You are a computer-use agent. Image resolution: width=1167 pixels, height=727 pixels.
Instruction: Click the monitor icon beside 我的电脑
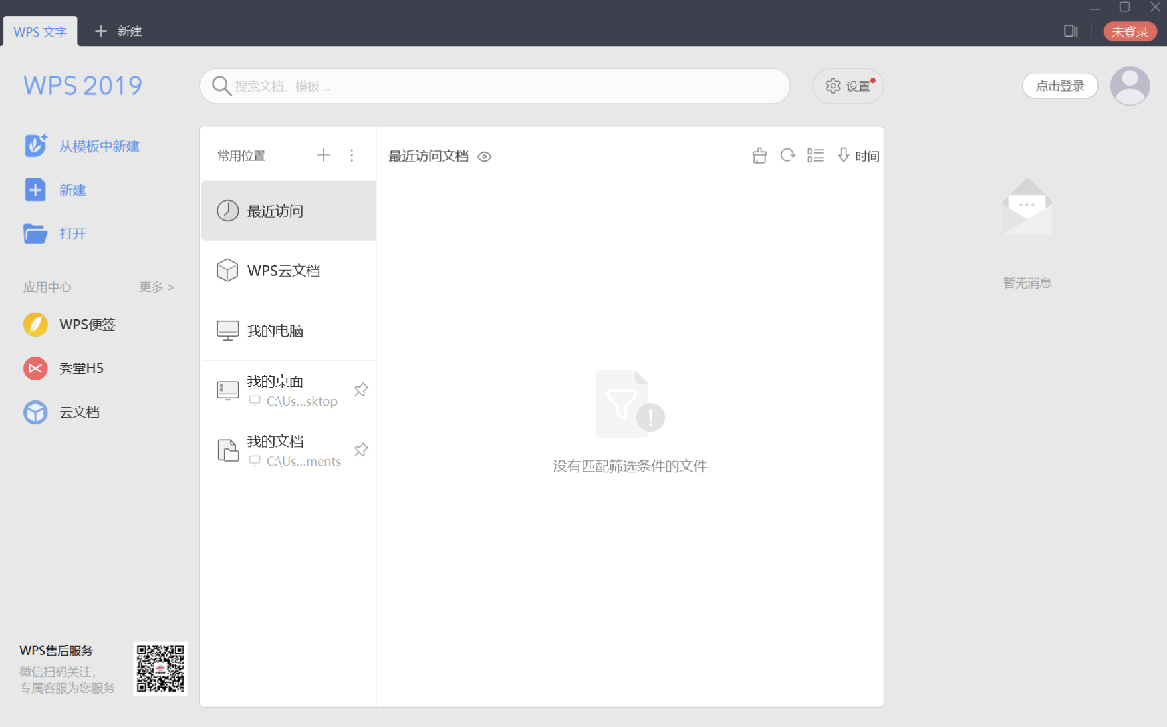227,331
